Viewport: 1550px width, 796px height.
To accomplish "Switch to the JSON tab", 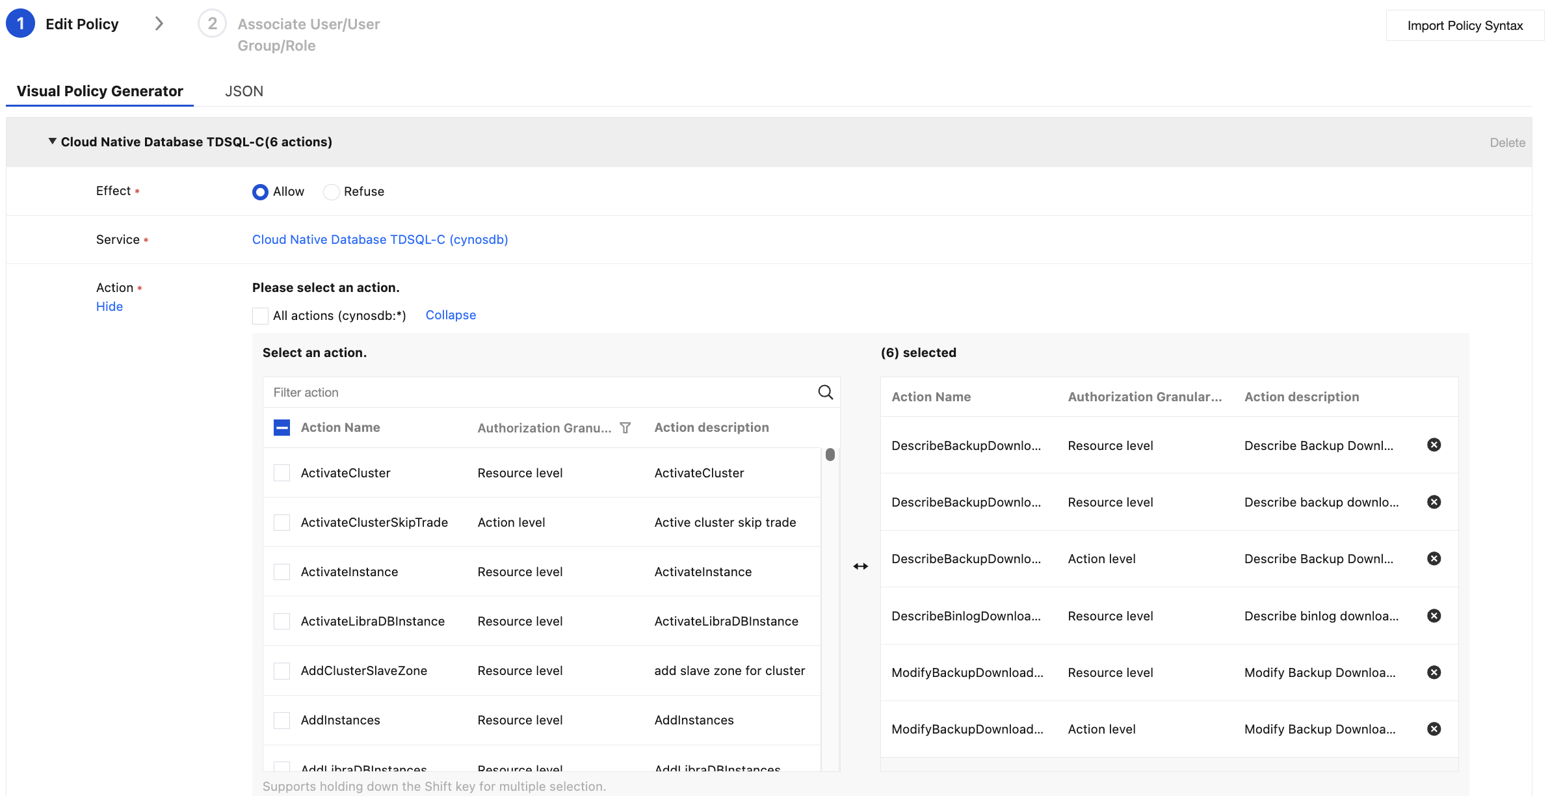I will 244,91.
